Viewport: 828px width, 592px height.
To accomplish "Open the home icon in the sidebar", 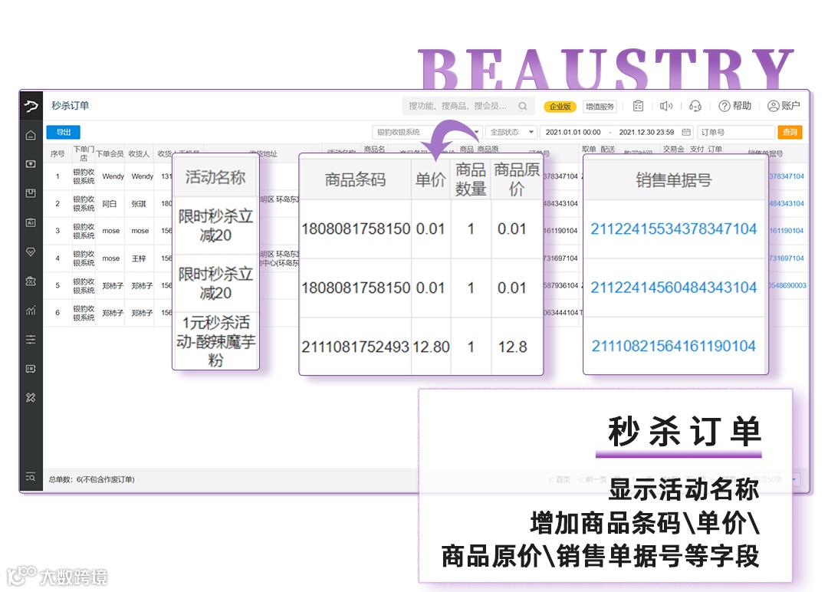I will (x=31, y=136).
